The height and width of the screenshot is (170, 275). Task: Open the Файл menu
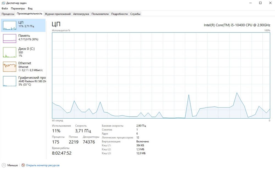click(x=5, y=9)
